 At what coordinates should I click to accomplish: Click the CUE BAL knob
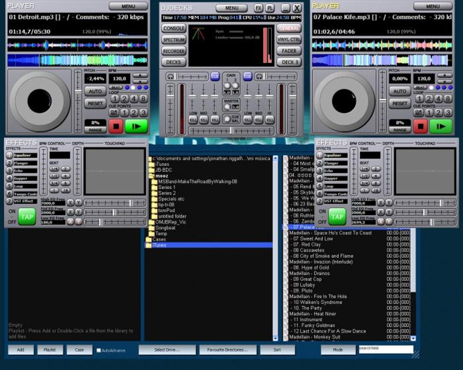pyautogui.click(x=227, y=119)
